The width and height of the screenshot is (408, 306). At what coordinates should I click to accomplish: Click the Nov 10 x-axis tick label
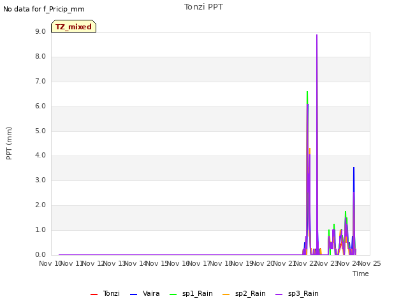tap(50, 263)
